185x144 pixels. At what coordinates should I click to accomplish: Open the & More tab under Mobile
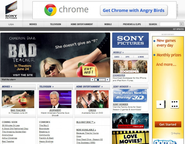141,57
